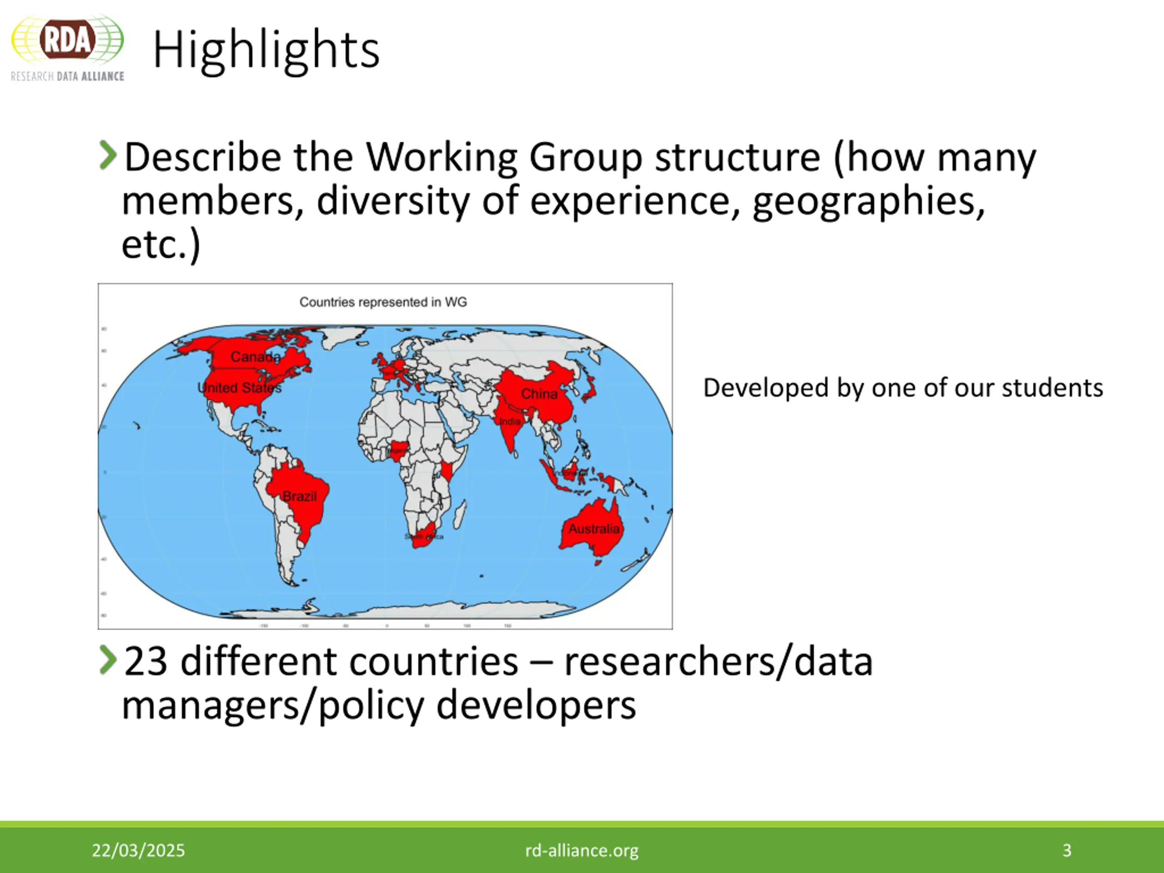Image resolution: width=1164 pixels, height=873 pixels.
Task: Click the rd-alliance.org footer link
Action: coord(582,850)
